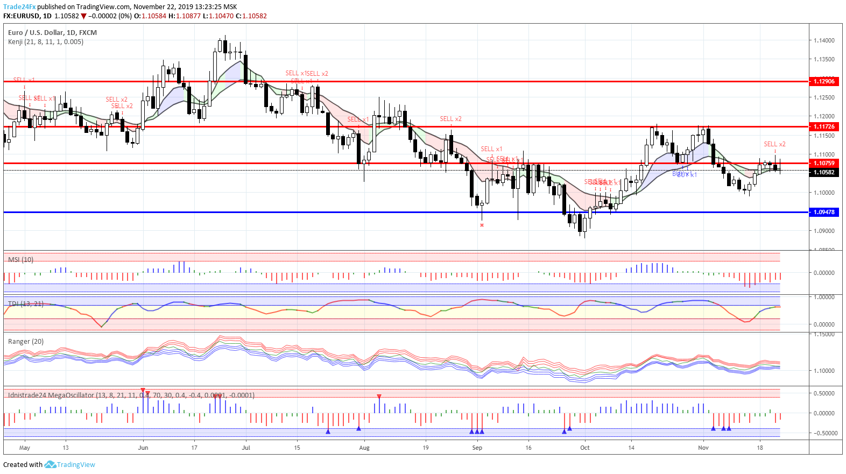The width and height of the screenshot is (846, 474).
Task: Click the Aug date on time axis
Action: [x=364, y=448]
